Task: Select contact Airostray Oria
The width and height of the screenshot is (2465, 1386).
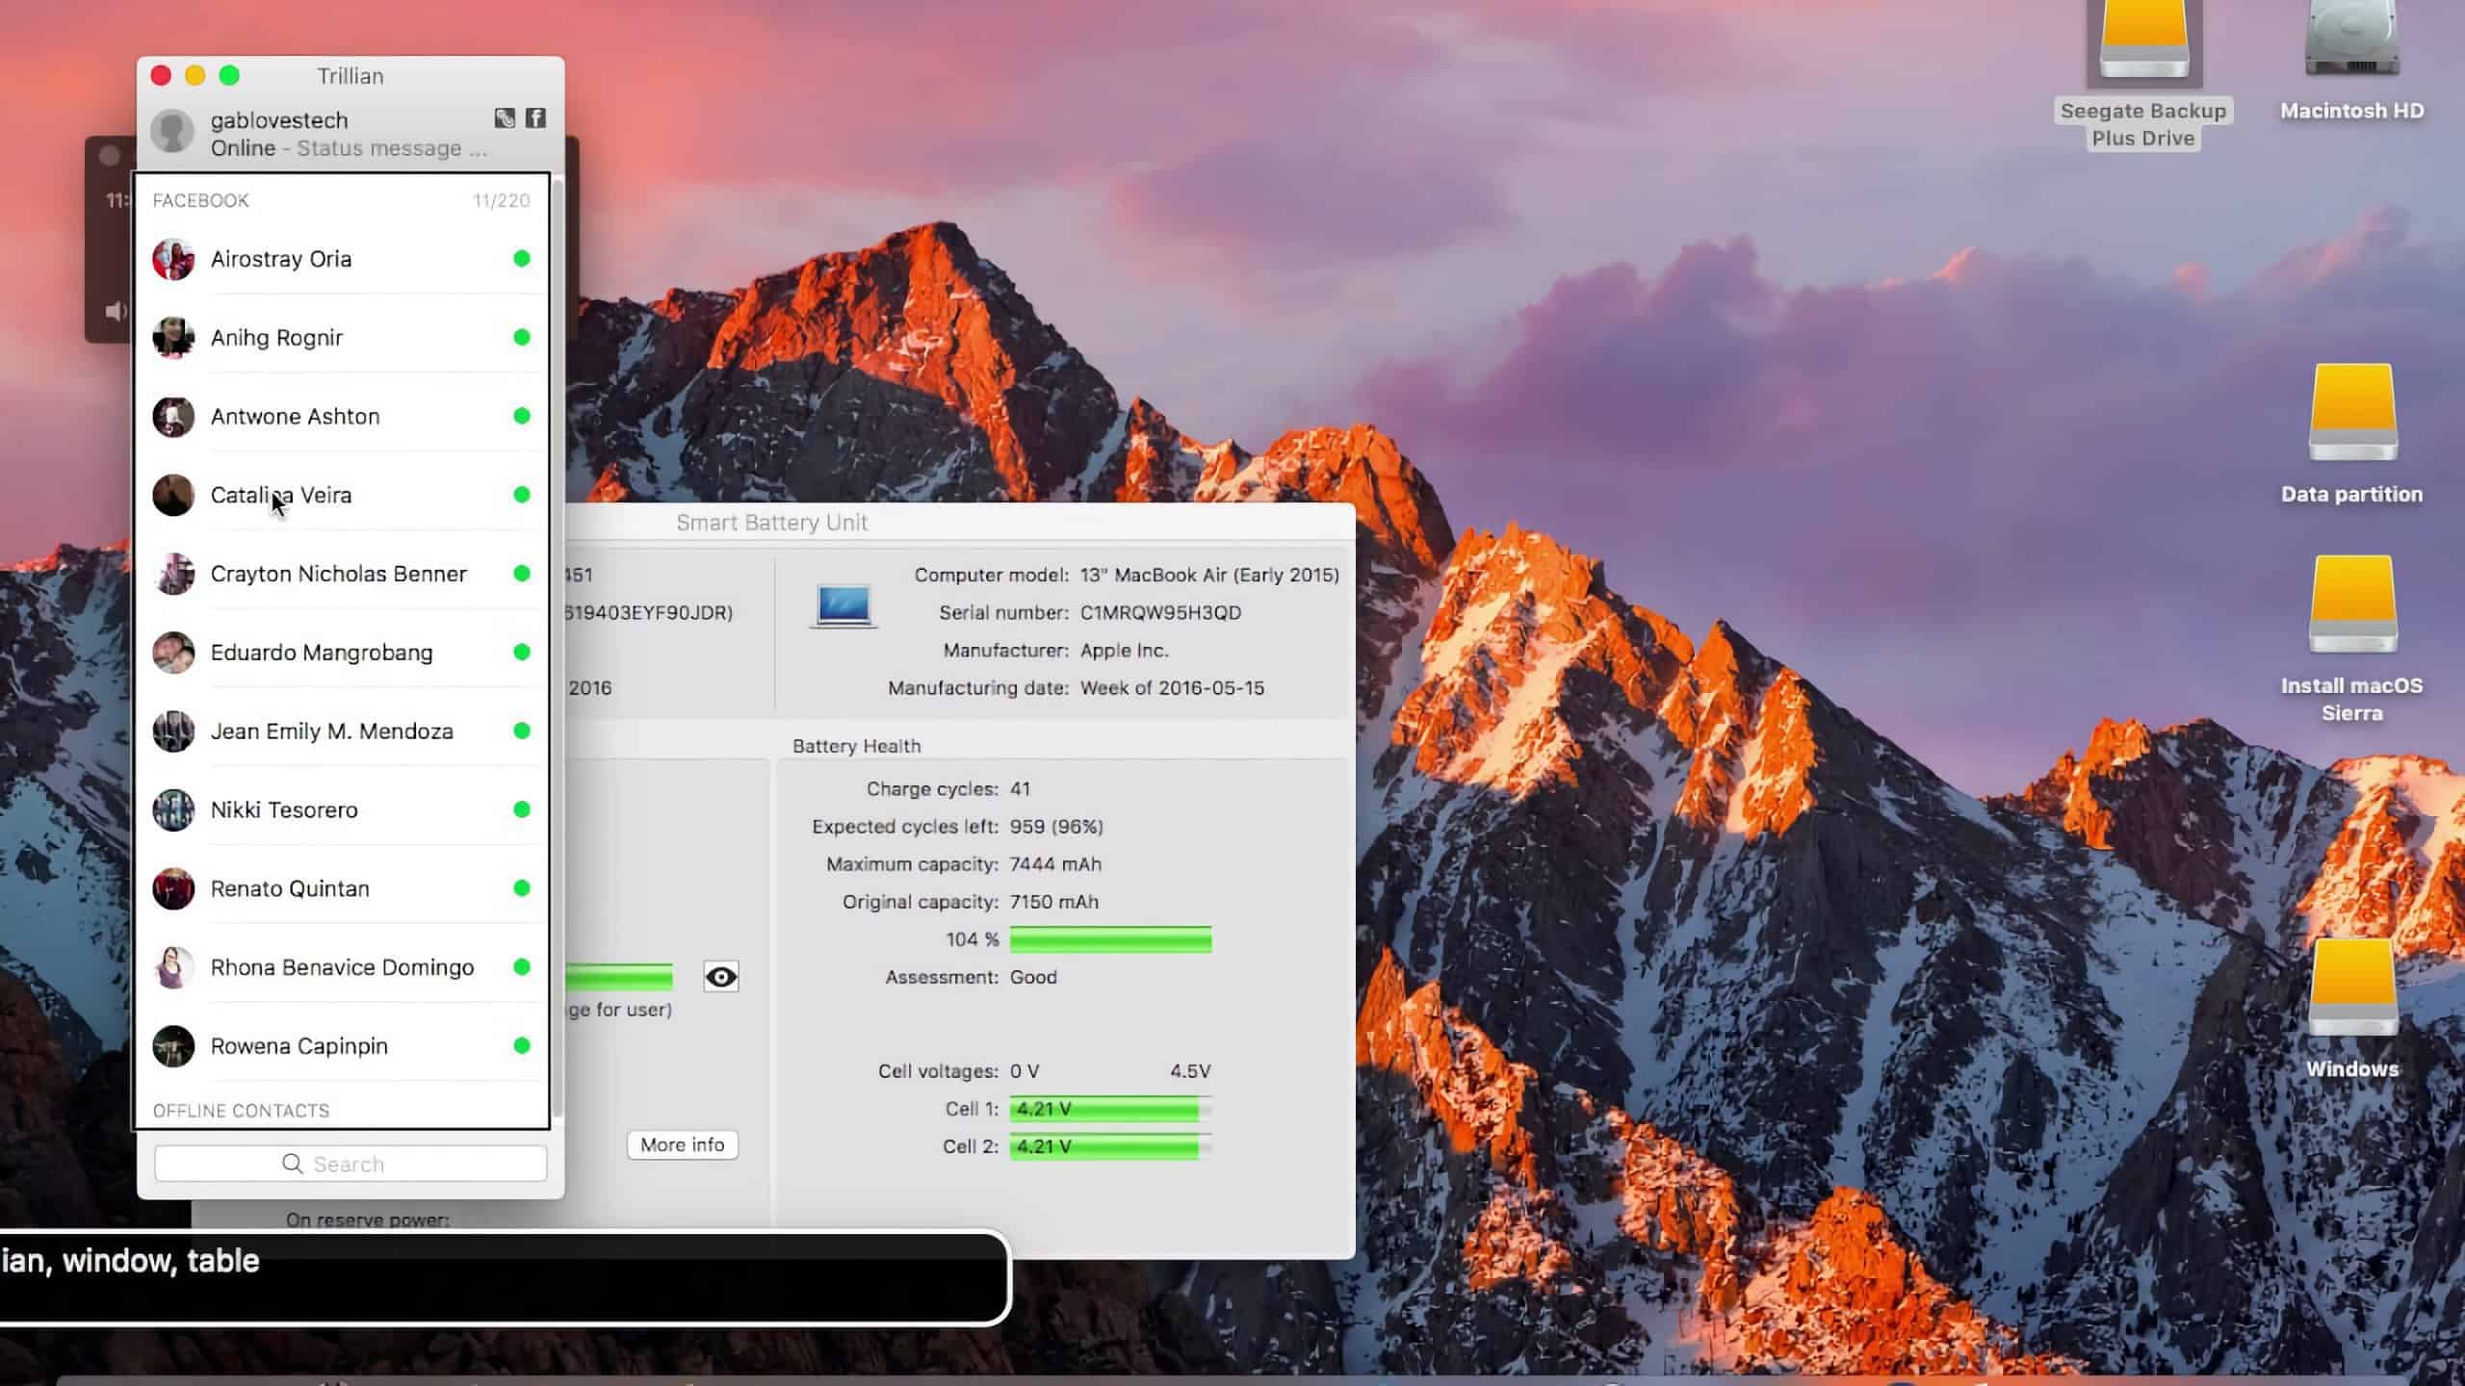Action: click(341, 259)
